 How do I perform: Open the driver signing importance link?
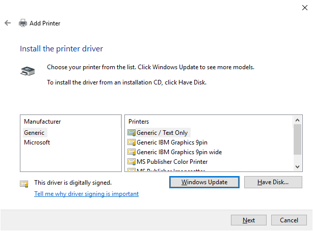(86, 194)
